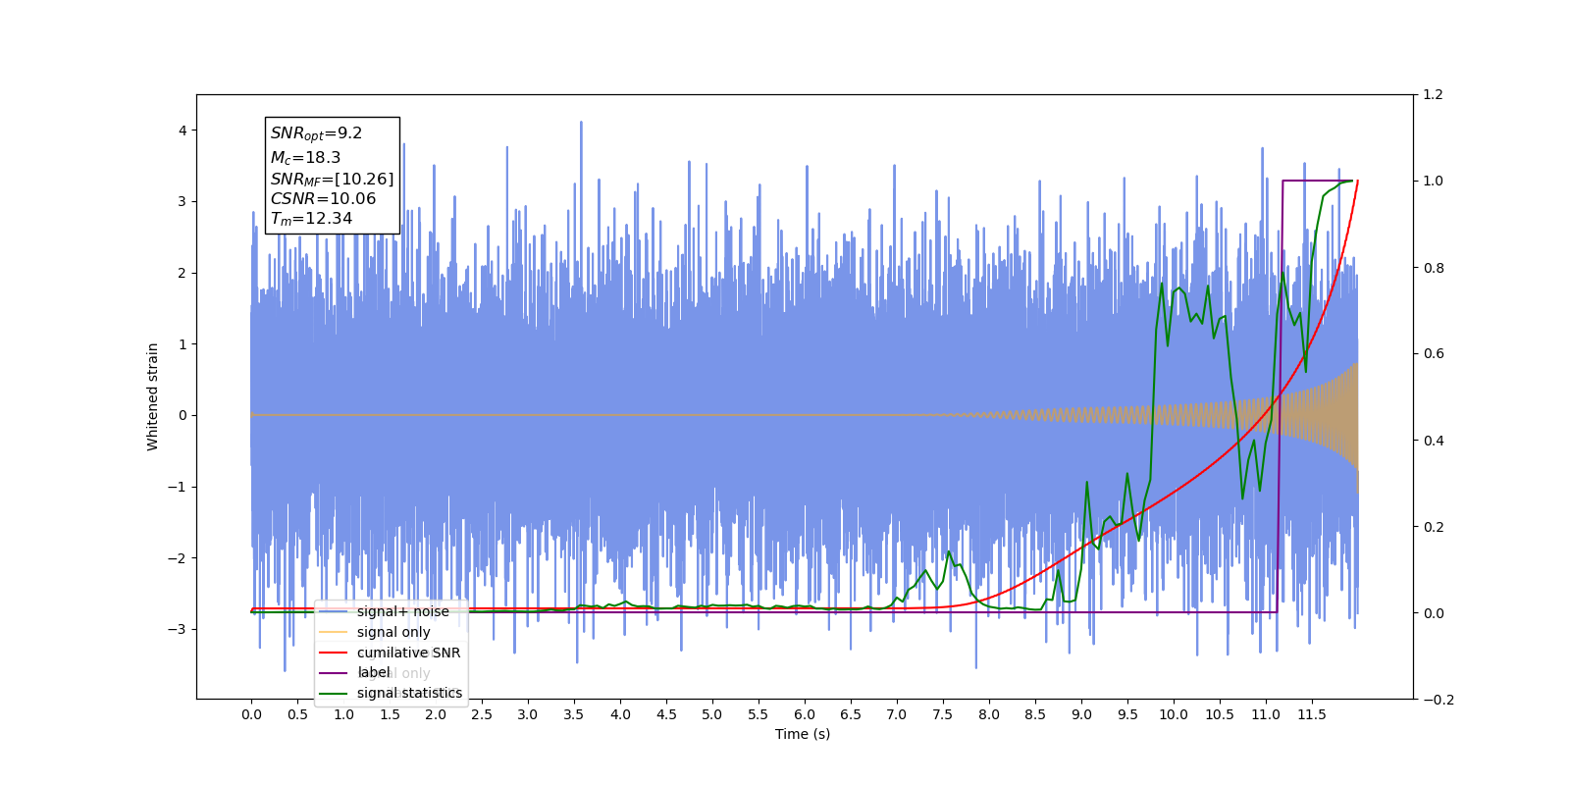
Task: Click left y-axis tick label 4
Action: click(182, 131)
